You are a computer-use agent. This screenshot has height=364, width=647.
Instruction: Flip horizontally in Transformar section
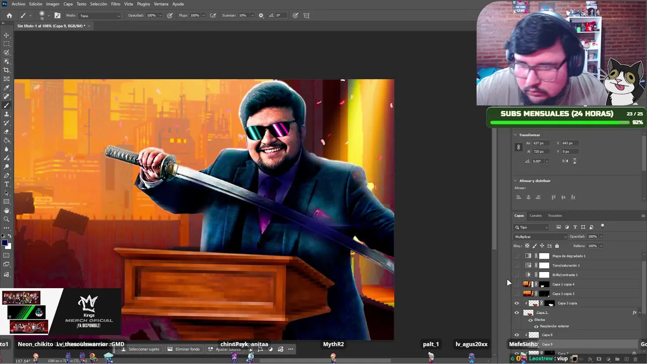(x=565, y=161)
